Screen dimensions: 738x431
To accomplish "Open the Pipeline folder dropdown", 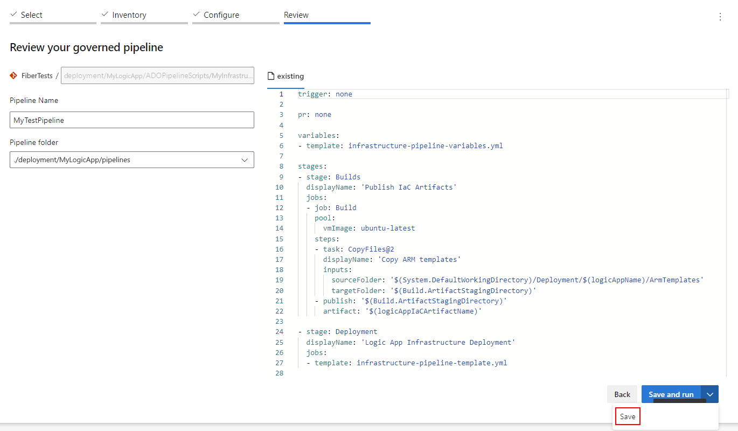I will [132, 160].
